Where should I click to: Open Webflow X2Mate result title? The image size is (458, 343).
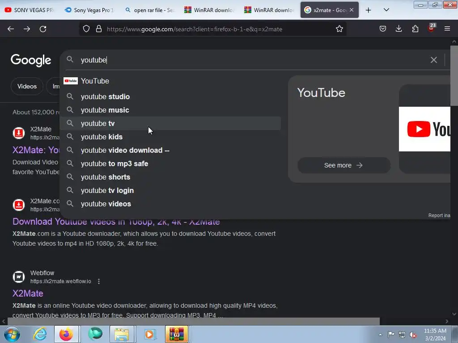tap(28, 293)
